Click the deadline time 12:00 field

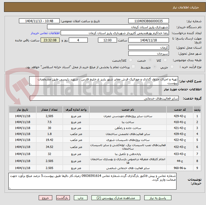[x=107, y=40]
